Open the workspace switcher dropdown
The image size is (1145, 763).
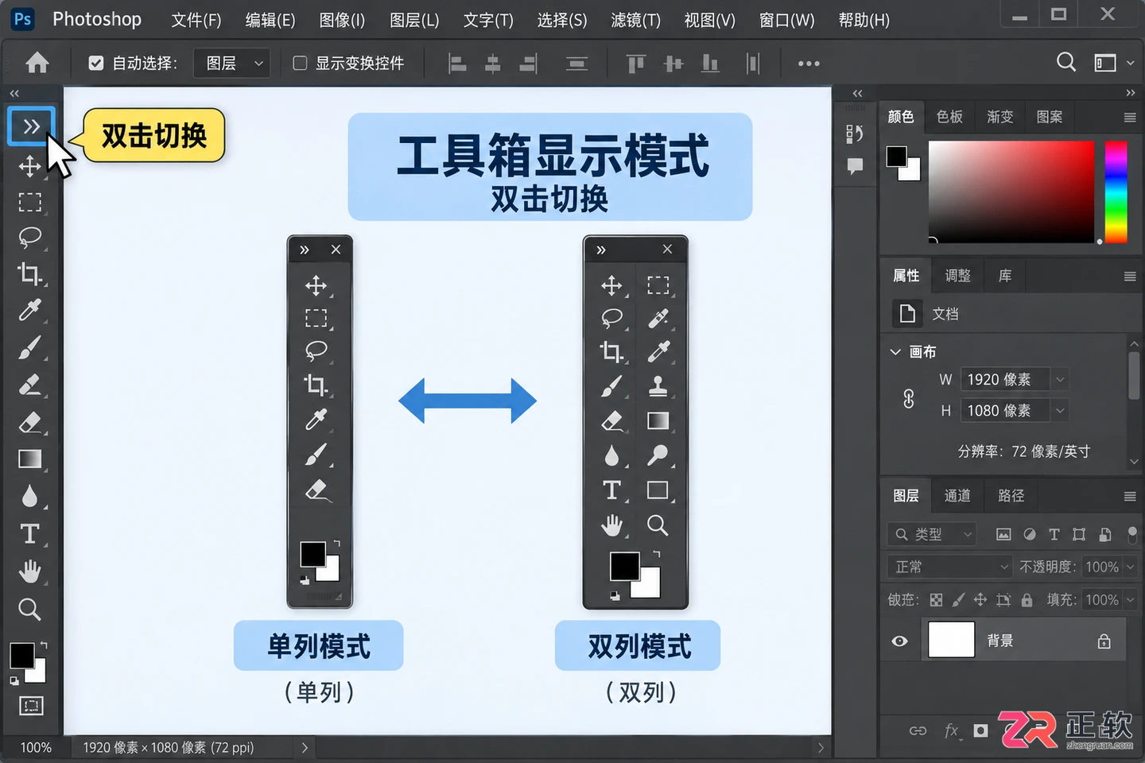1113,63
